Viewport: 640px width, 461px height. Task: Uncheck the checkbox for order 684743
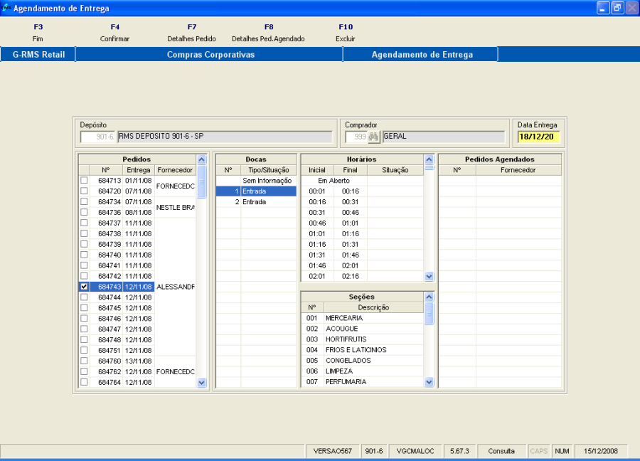(x=84, y=287)
